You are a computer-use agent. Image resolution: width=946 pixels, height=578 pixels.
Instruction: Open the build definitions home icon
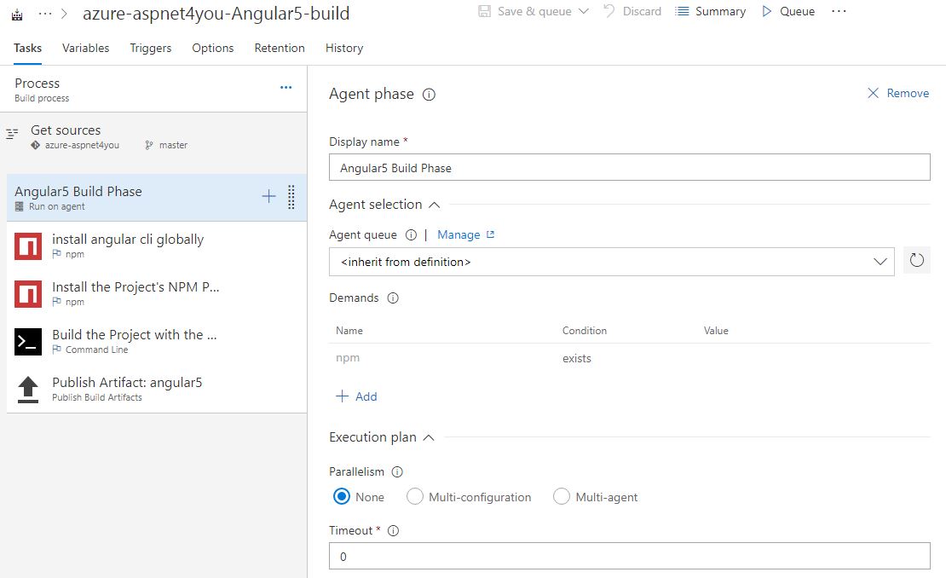(x=17, y=14)
